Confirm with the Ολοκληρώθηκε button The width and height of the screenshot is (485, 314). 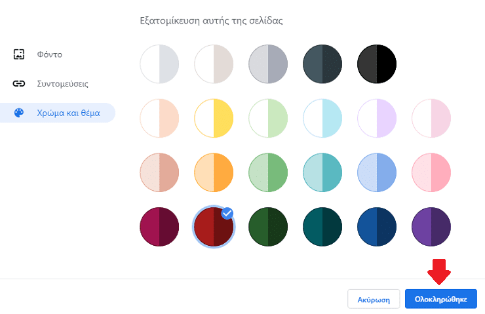[x=441, y=299]
